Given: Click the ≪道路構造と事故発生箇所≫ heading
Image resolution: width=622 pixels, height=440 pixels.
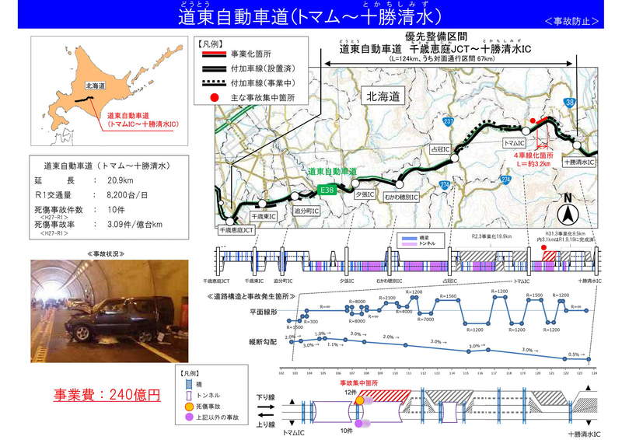Looking at the screenshot, I should [x=251, y=296].
